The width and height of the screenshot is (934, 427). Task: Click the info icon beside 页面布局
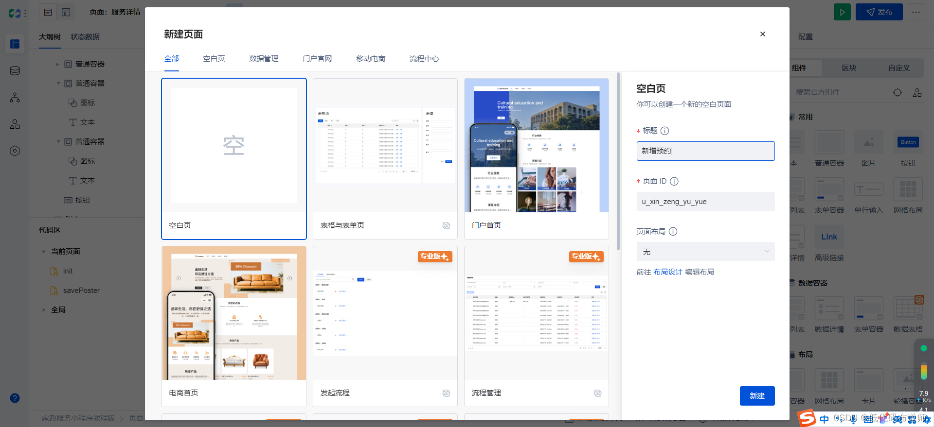pos(673,232)
